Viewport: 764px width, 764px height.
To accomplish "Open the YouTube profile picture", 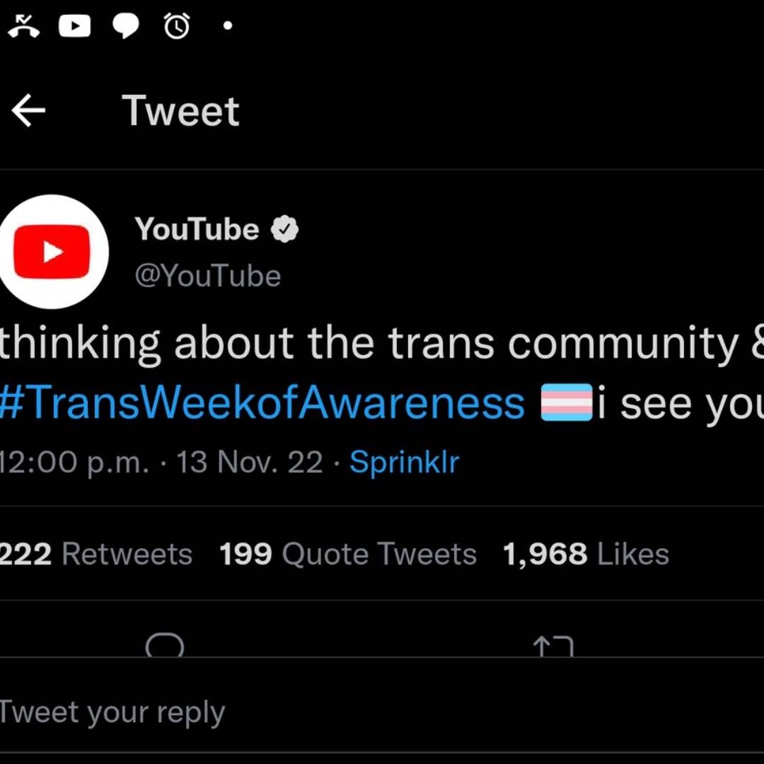I will coord(52,251).
